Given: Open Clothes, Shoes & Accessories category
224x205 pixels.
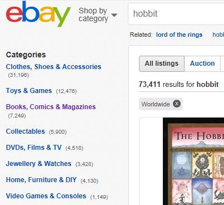Looking at the screenshot, I should coord(53,67).
